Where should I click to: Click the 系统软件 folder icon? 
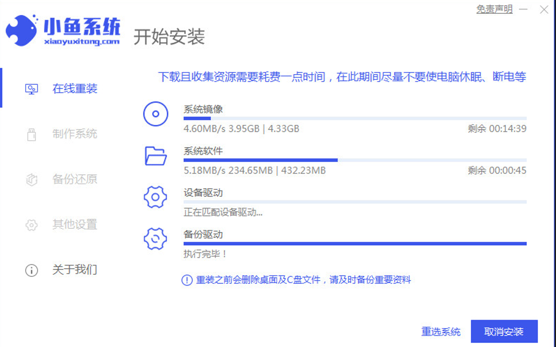point(155,156)
